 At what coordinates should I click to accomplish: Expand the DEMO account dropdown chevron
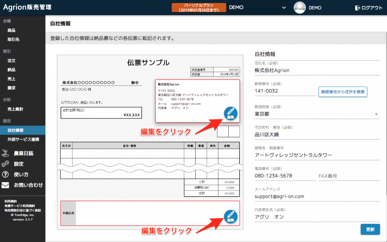[x=284, y=8]
